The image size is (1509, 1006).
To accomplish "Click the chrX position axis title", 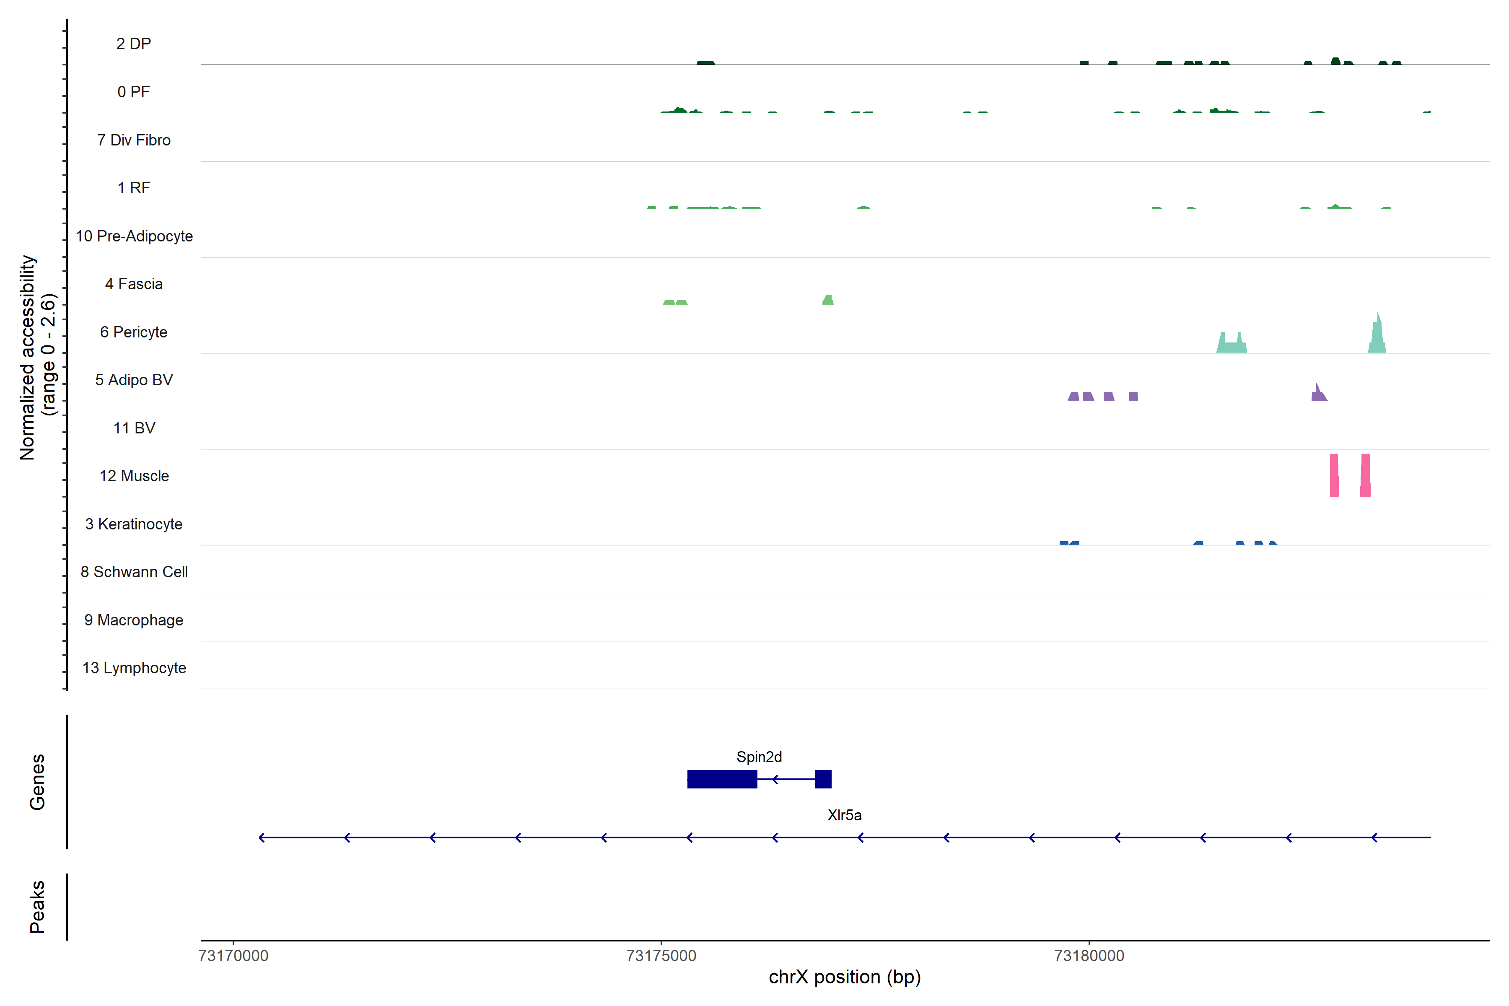I will 844,977.
